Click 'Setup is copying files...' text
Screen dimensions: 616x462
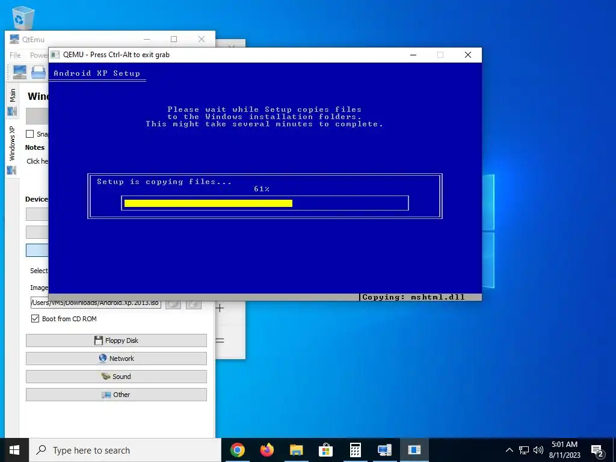[164, 182]
